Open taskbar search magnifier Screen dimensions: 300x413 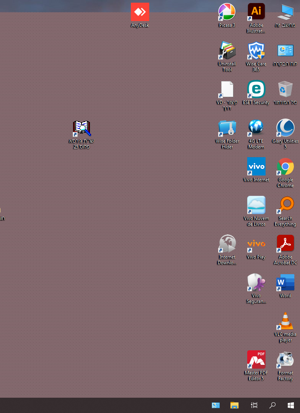coord(272,405)
